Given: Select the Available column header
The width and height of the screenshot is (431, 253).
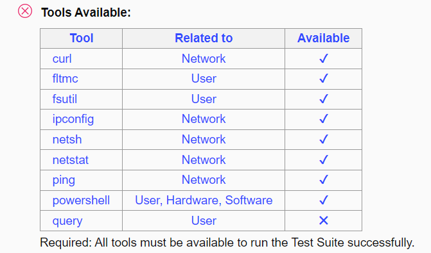Looking at the screenshot, I should pos(323,38).
